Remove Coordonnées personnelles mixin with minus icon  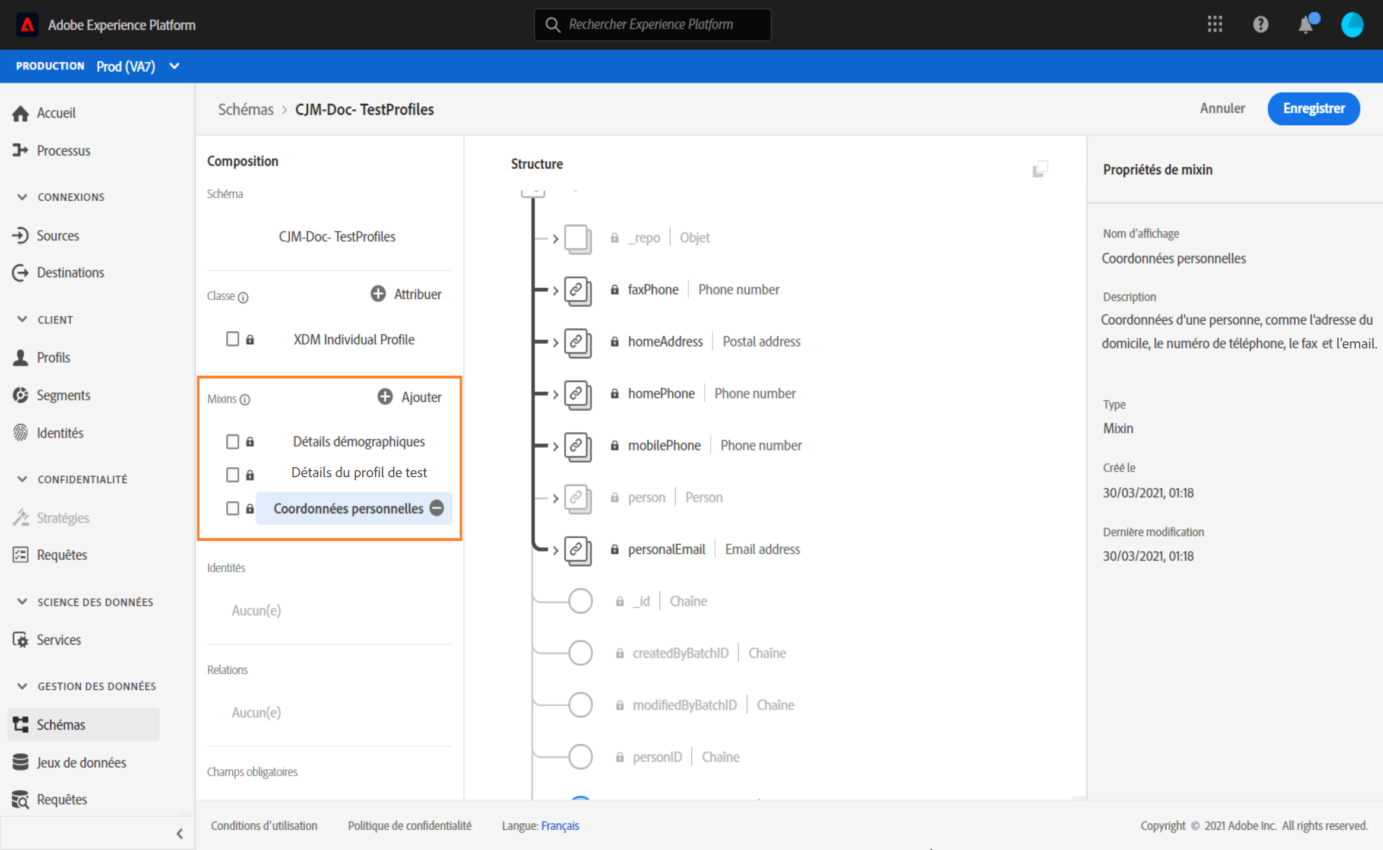pos(437,508)
